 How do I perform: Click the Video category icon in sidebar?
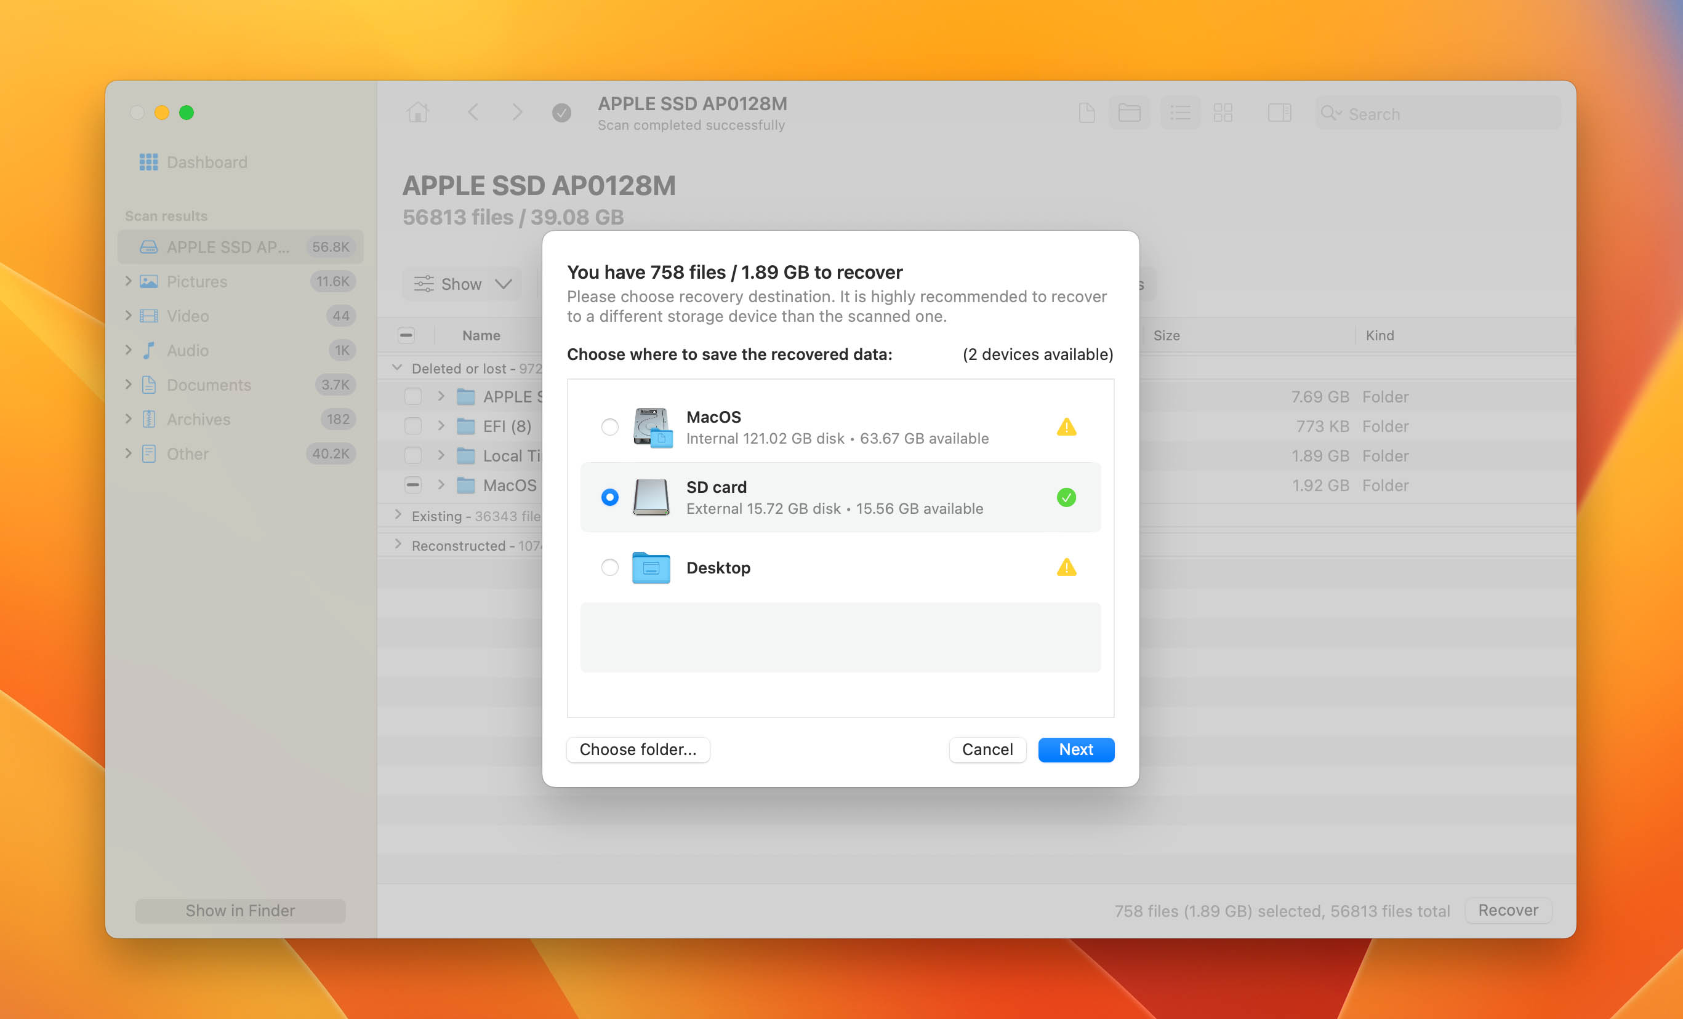click(148, 316)
